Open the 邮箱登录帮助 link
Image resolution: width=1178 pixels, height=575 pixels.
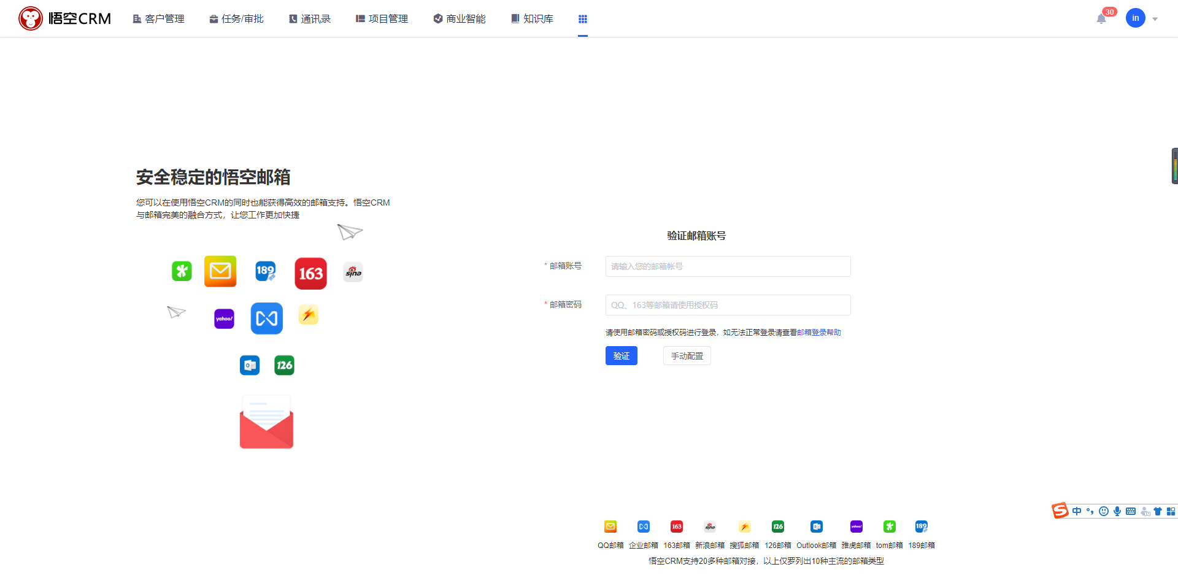click(x=819, y=333)
